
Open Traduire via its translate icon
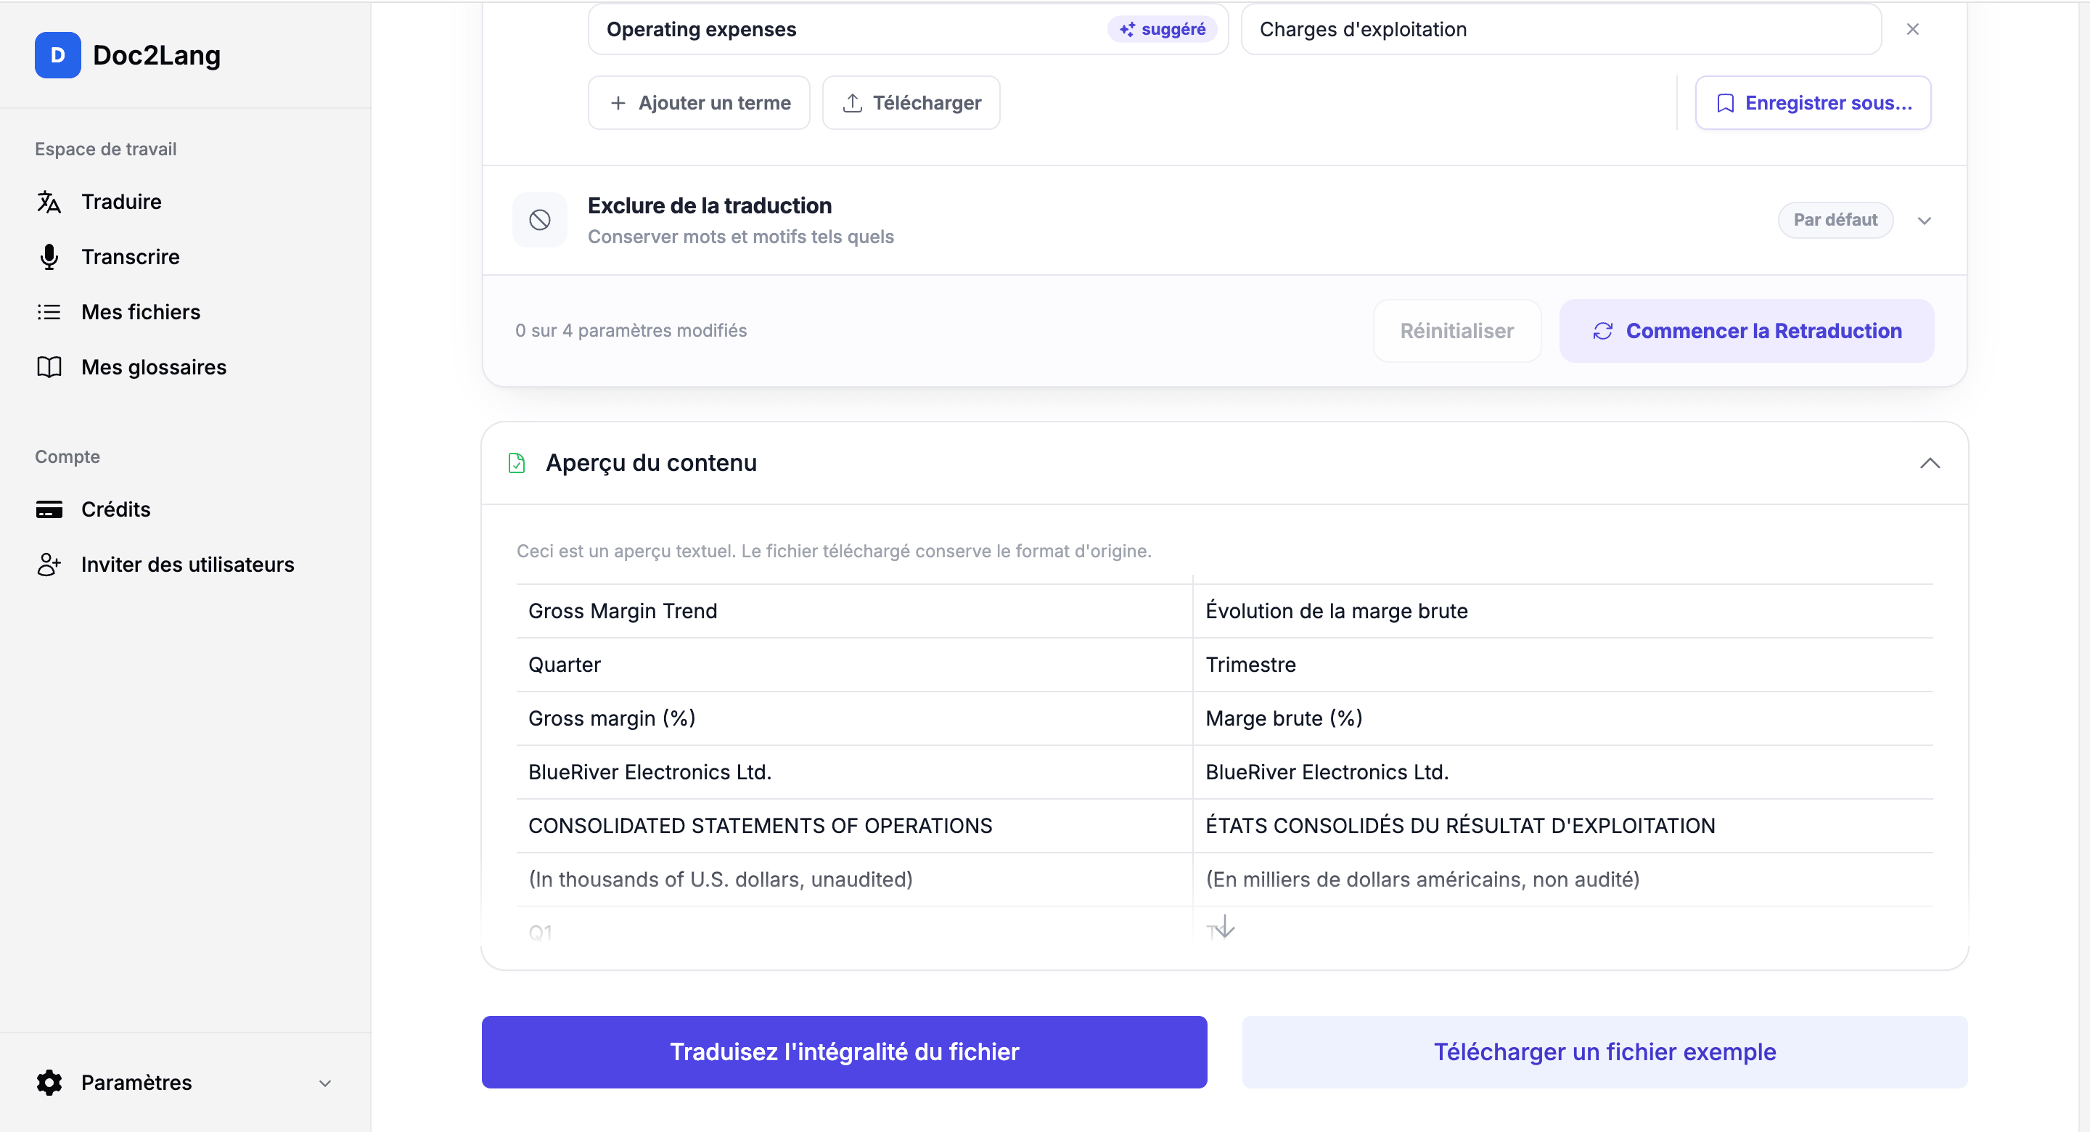49,201
